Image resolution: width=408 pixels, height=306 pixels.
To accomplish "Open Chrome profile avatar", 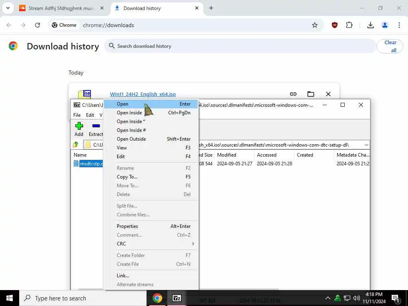I will coord(385,25).
